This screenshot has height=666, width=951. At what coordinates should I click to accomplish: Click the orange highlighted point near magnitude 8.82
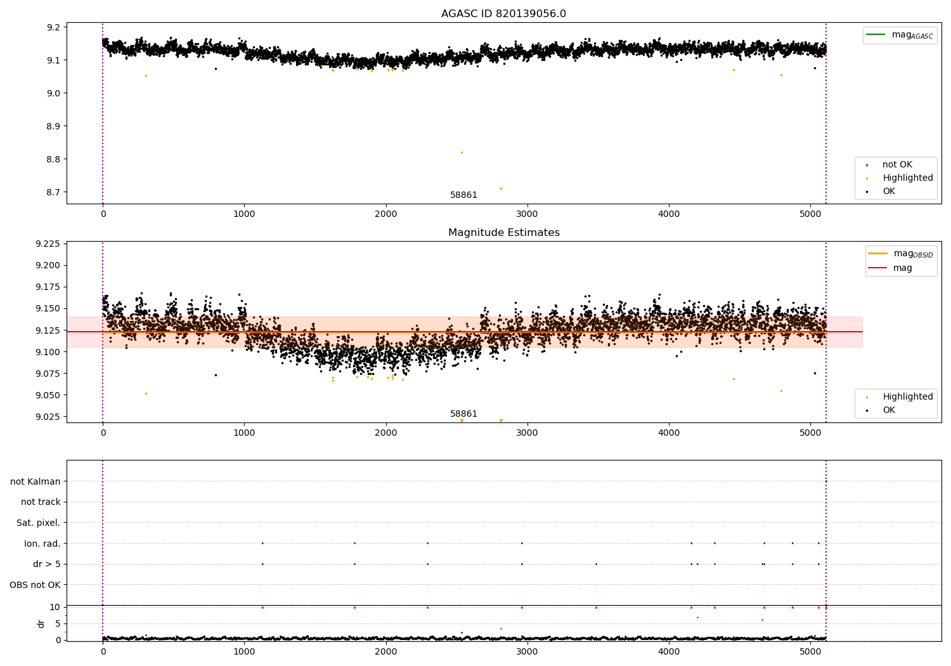tap(462, 152)
